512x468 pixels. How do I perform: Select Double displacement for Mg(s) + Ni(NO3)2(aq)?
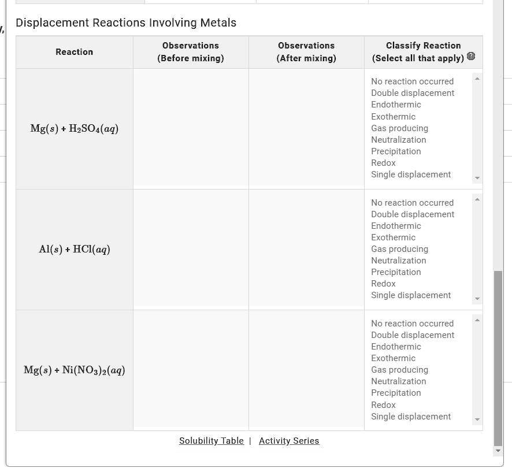point(412,335)
